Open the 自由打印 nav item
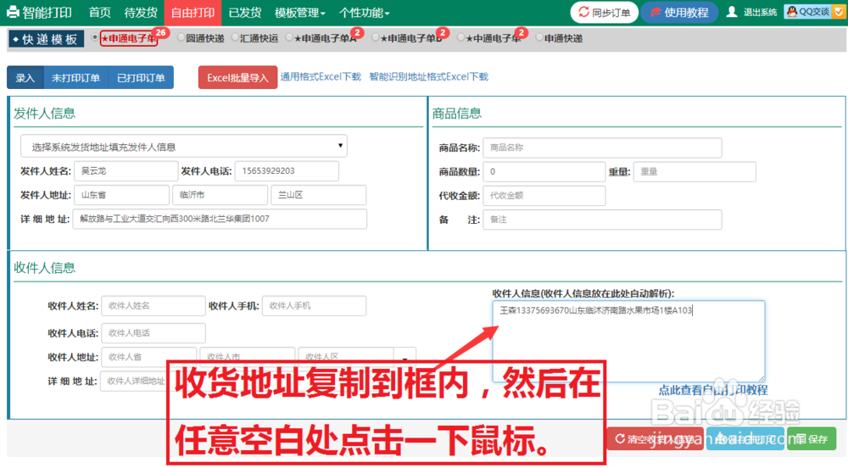 coord(192,13)
